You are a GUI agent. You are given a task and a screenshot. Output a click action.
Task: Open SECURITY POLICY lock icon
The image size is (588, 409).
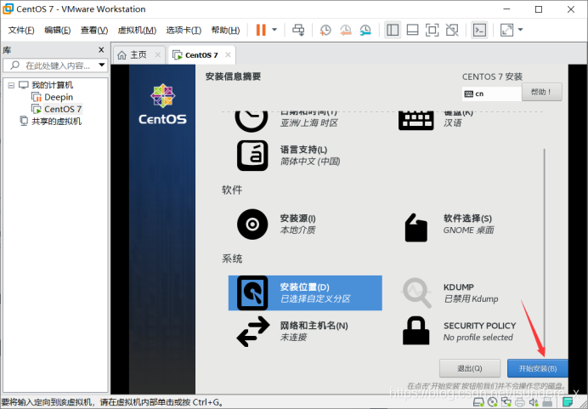click(x=416, y=331)
